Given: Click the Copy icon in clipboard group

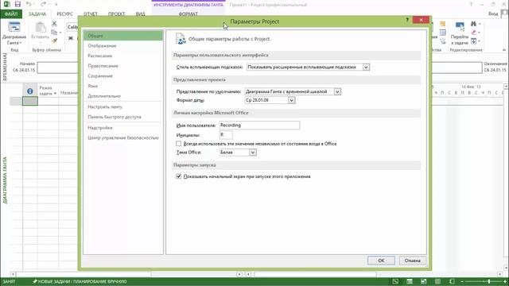Looking at the screenshot, I should point(54,32).
